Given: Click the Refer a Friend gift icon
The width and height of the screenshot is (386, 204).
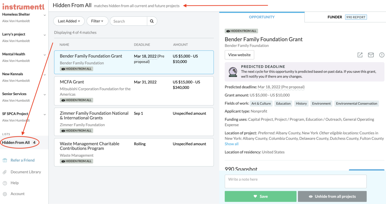Looking at the screenshot, I should click(x=5, y=160).
